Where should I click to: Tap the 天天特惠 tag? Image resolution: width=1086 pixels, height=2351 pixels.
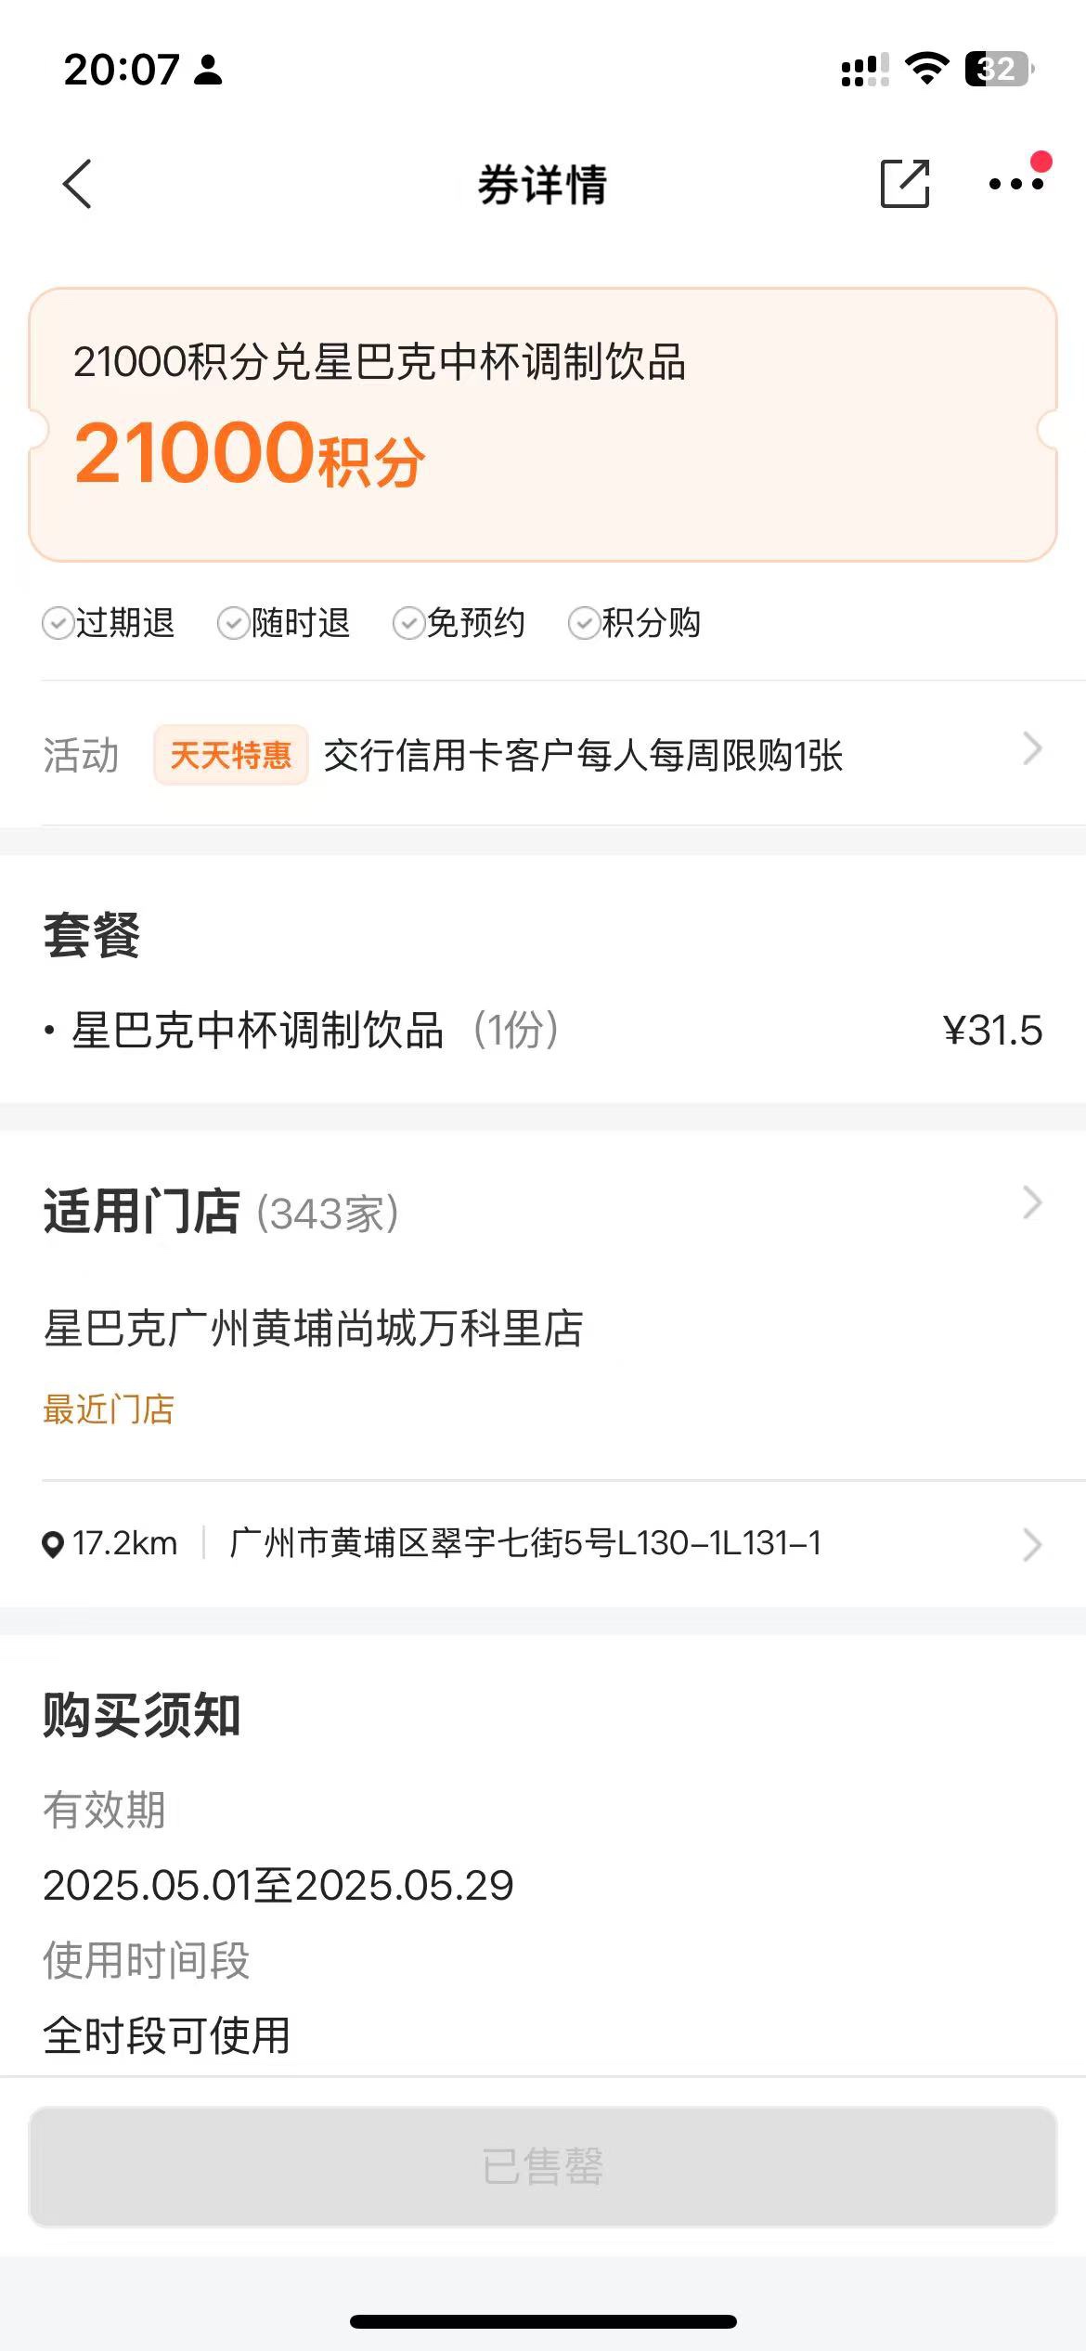231,755
